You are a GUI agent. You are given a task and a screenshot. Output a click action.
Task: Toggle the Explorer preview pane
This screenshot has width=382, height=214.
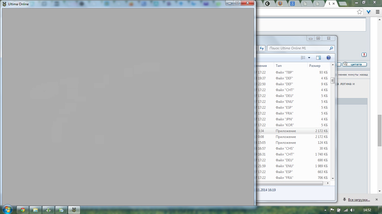tap(318, 58)
